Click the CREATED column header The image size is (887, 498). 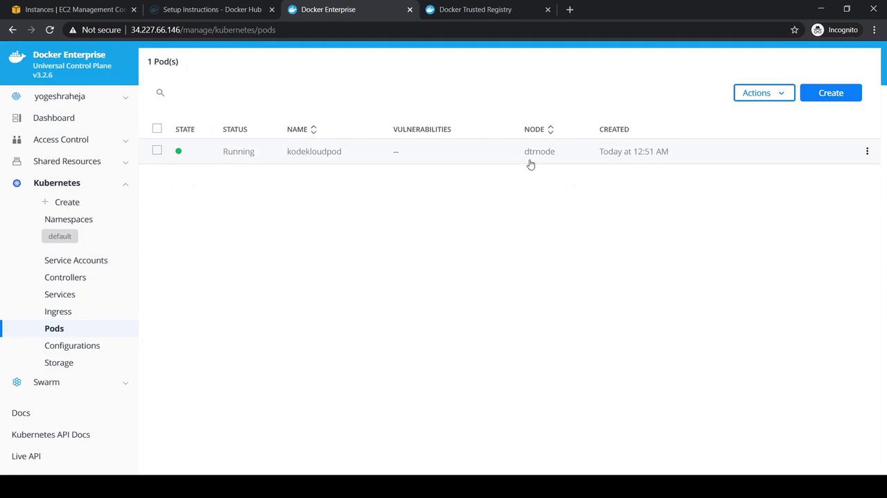(614, 129)
